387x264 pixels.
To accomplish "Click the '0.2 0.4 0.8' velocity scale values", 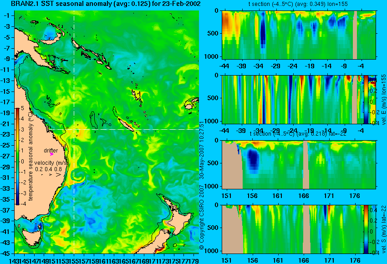I will click(x=48, y=169).
